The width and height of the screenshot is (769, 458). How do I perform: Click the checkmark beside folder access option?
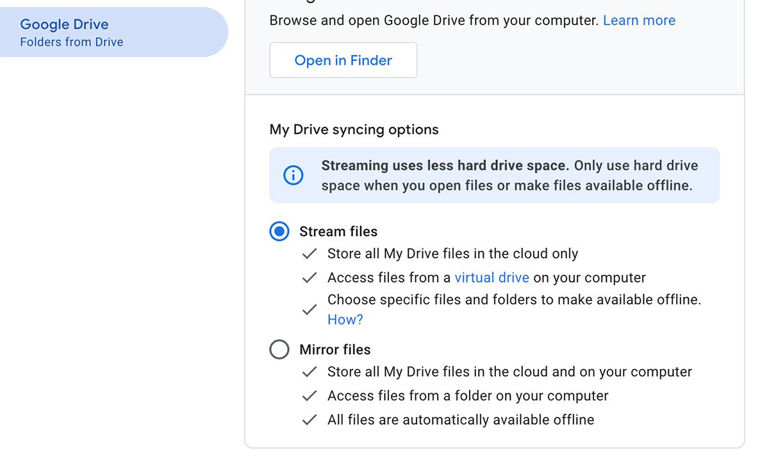point(309,396)
